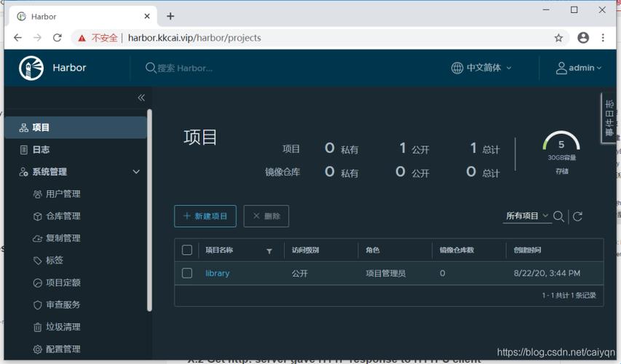Open the library project link
This screenshot has width=621, height=364.
coord(218,273)
